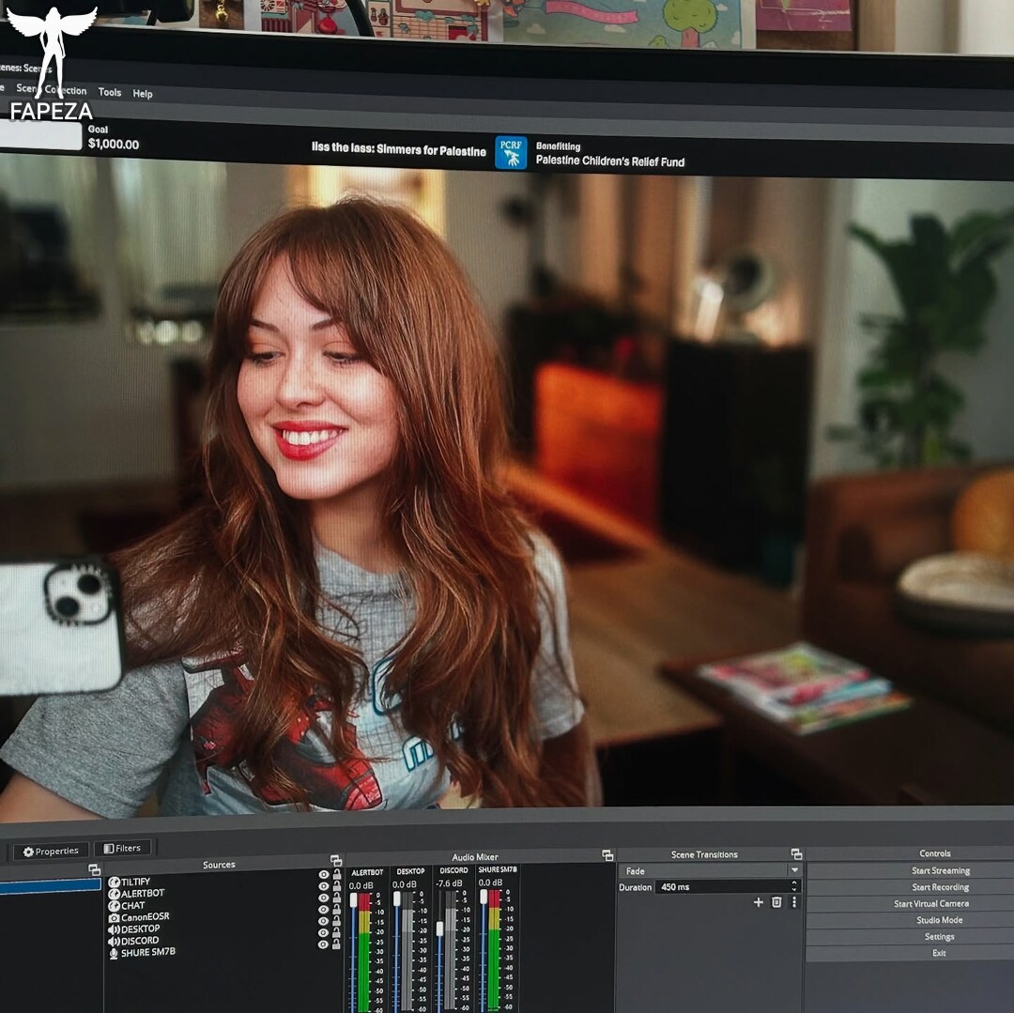Remove transition using the trash icon
Screen dimensions: 1014x1013
(776, 902)
